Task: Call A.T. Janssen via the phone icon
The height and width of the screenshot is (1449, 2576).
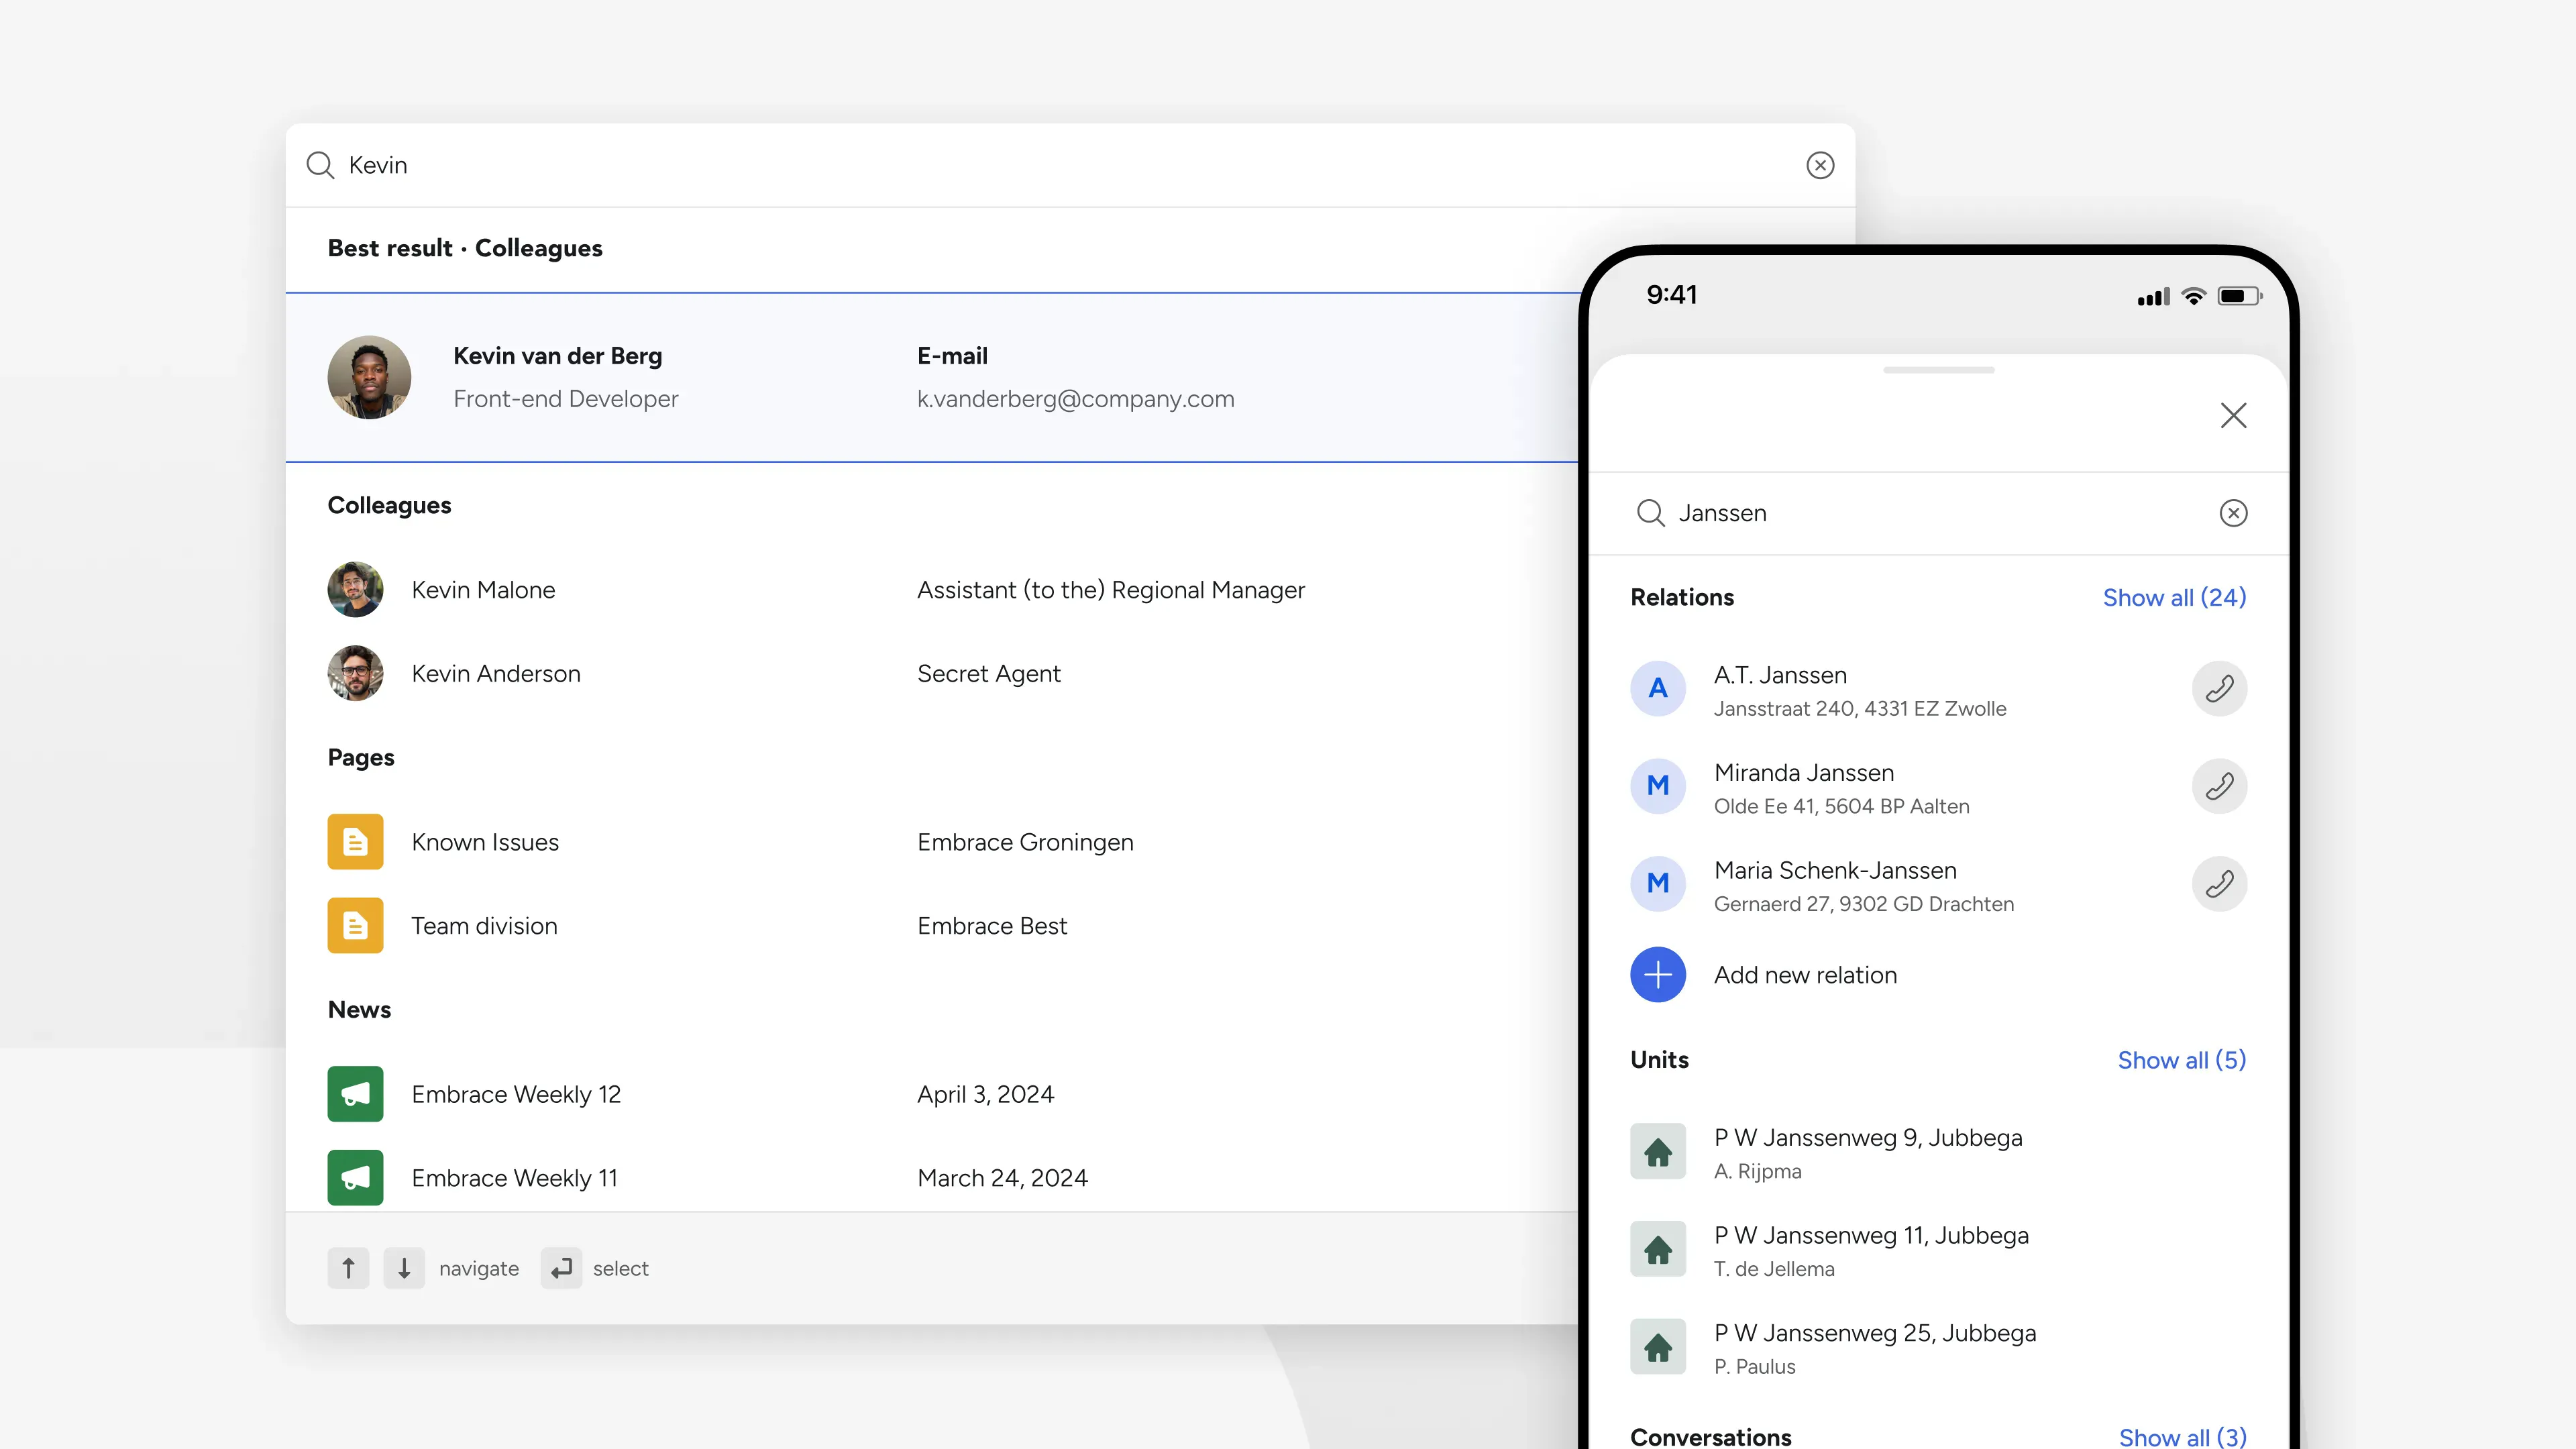Action: coord(2219,688)
